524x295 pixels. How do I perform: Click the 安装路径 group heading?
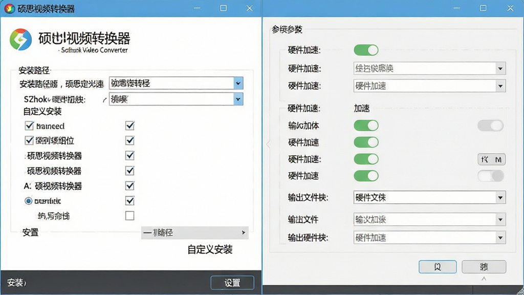[x=34, y=70]
